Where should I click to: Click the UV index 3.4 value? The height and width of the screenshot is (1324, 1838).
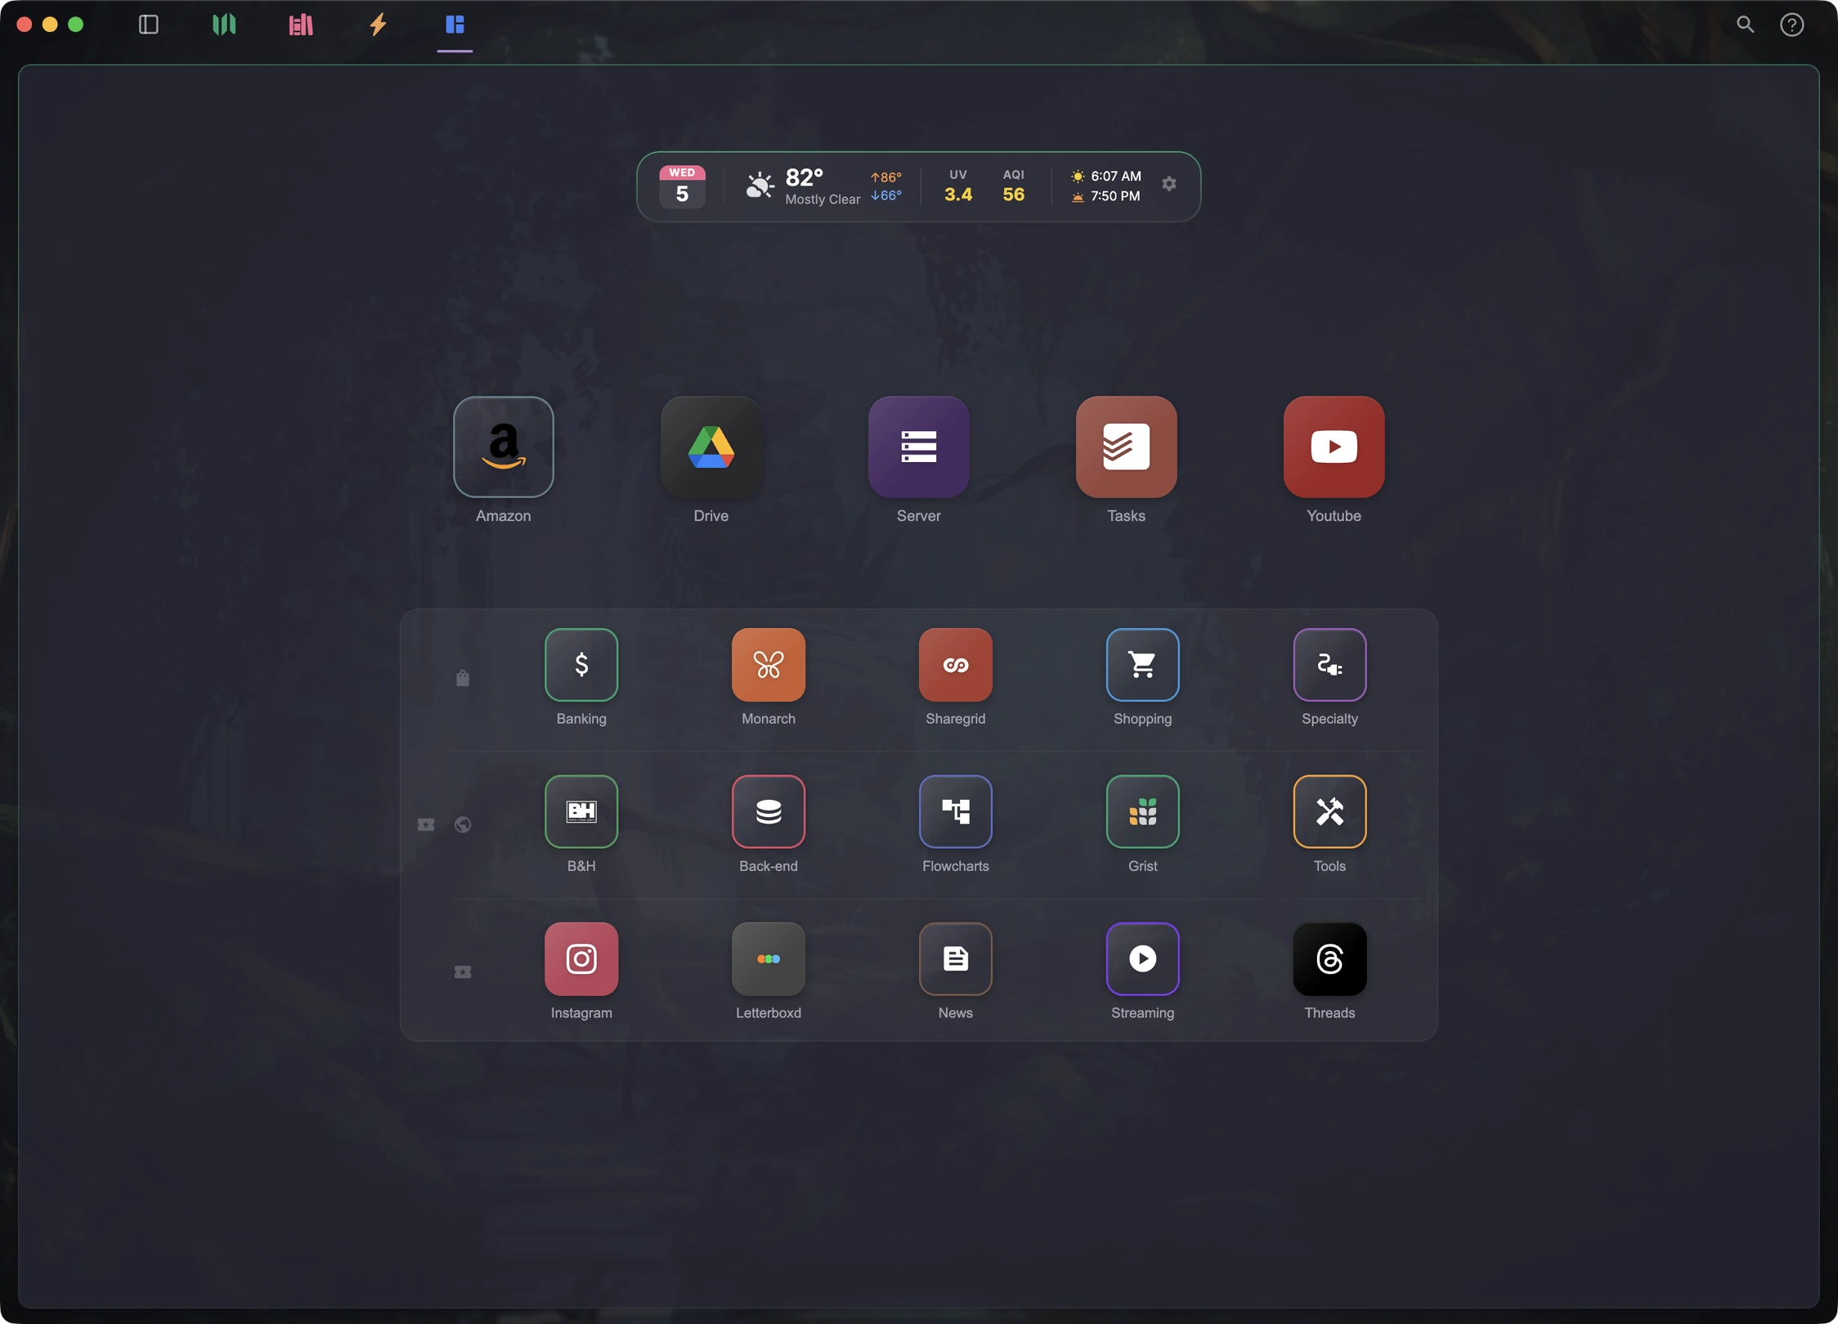tap(958, 194)
